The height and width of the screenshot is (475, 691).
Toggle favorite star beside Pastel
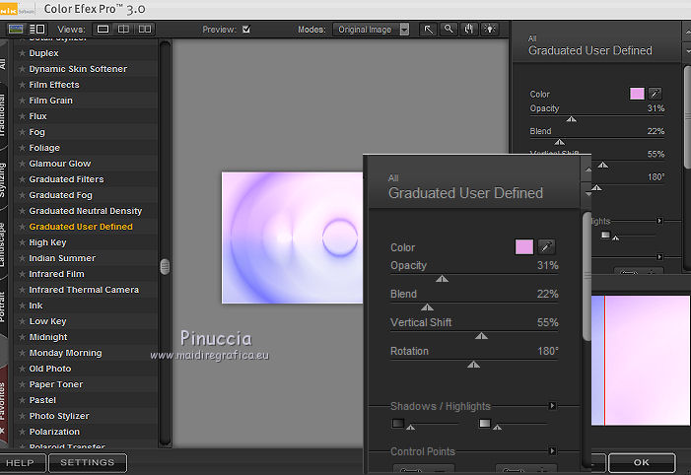[x=22, y=400]
